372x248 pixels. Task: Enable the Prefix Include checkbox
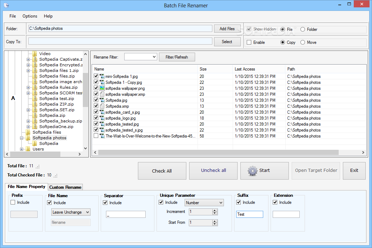click(13, 202)
